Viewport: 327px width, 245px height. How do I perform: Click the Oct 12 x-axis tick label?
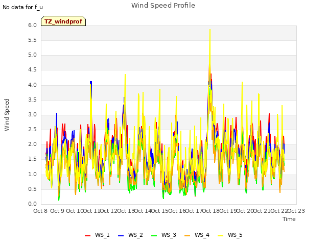click(109, 211)
